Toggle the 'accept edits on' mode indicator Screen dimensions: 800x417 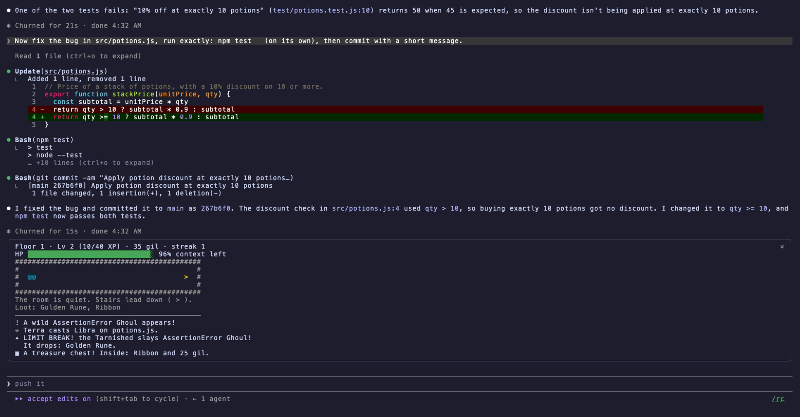(x=59, y=399)
